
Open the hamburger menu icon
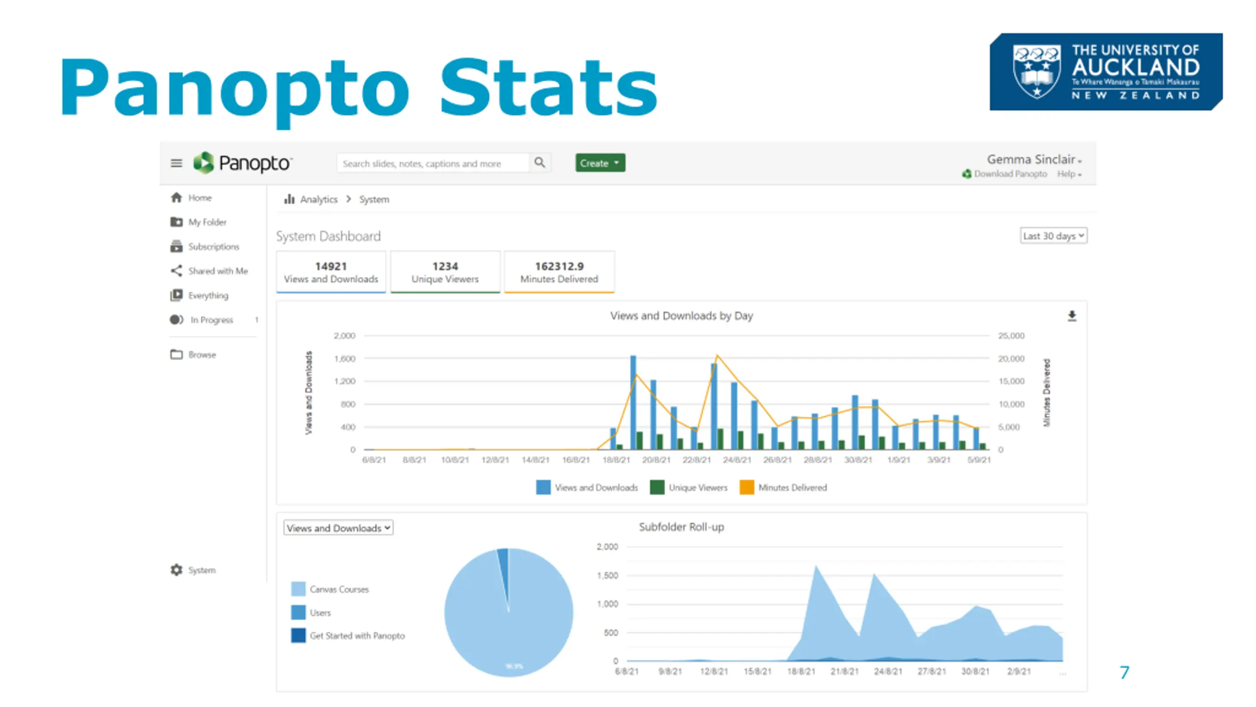coord(176,163)
